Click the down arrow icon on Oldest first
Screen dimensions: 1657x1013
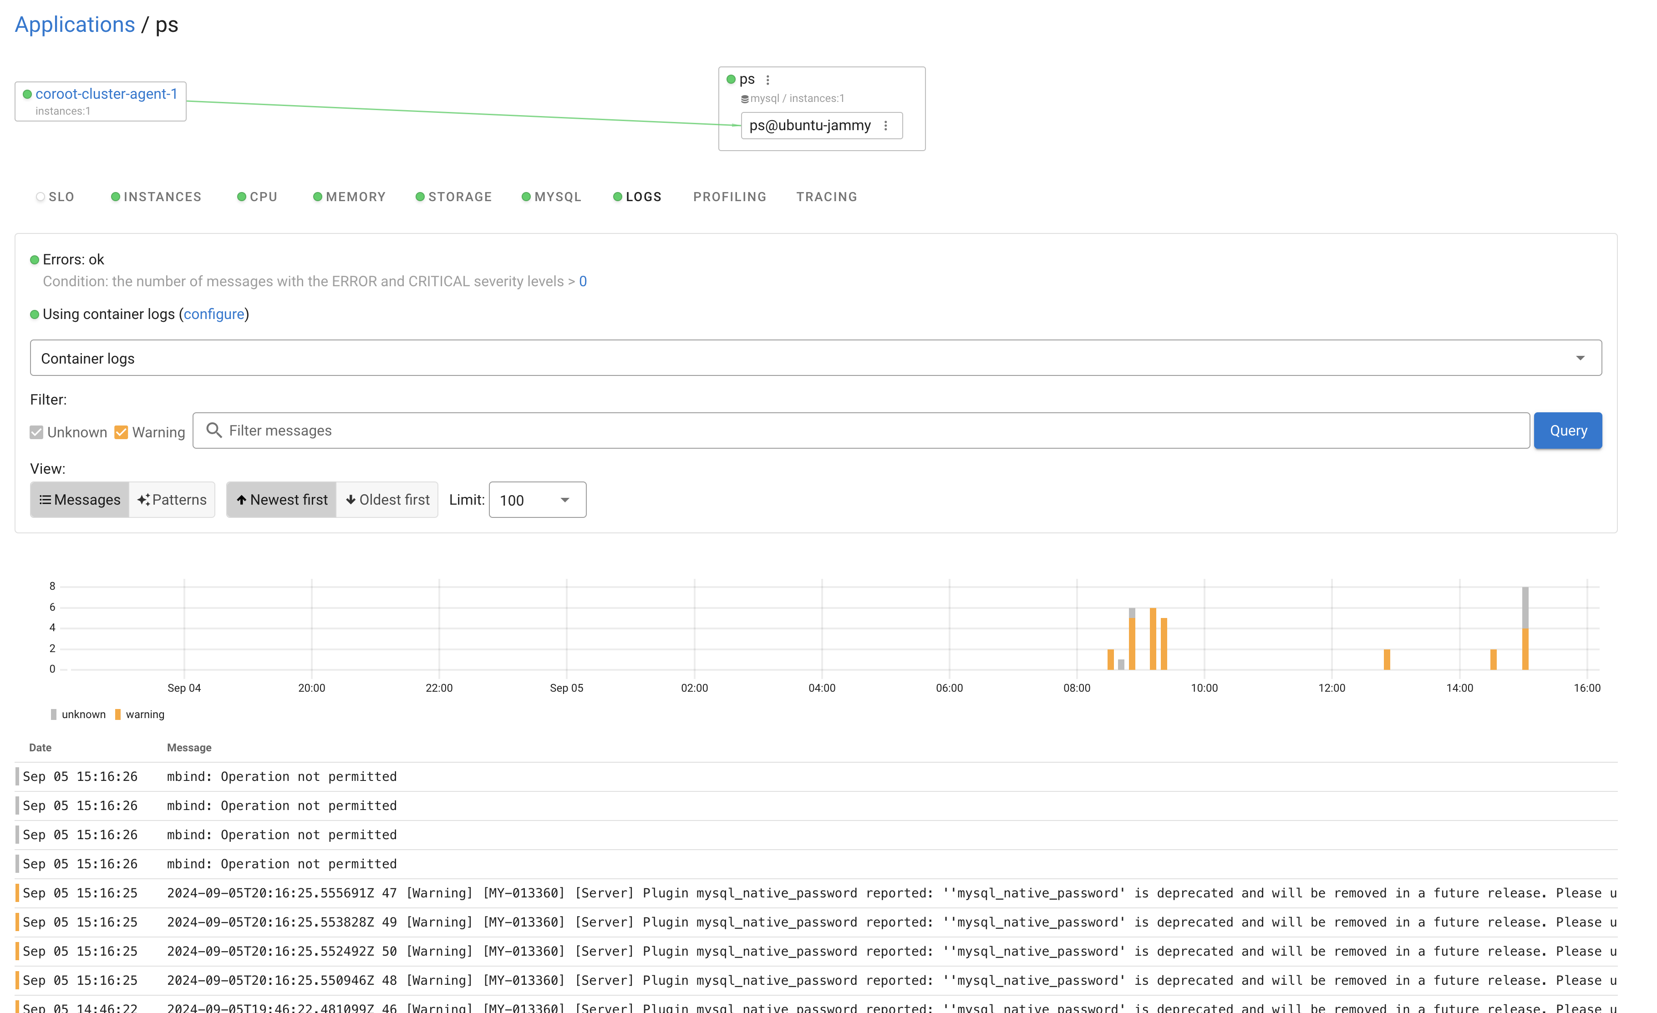(351, 500)
